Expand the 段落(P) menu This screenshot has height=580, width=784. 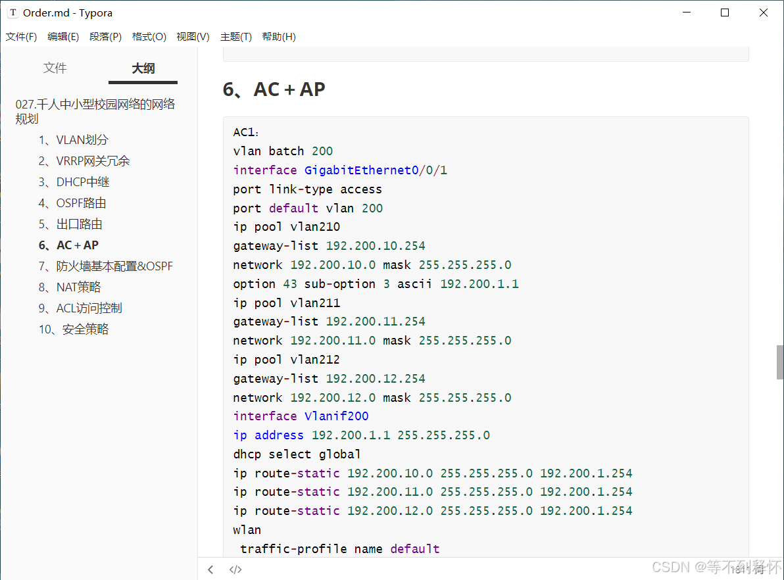pyautogui.click(x=106, y=37)
